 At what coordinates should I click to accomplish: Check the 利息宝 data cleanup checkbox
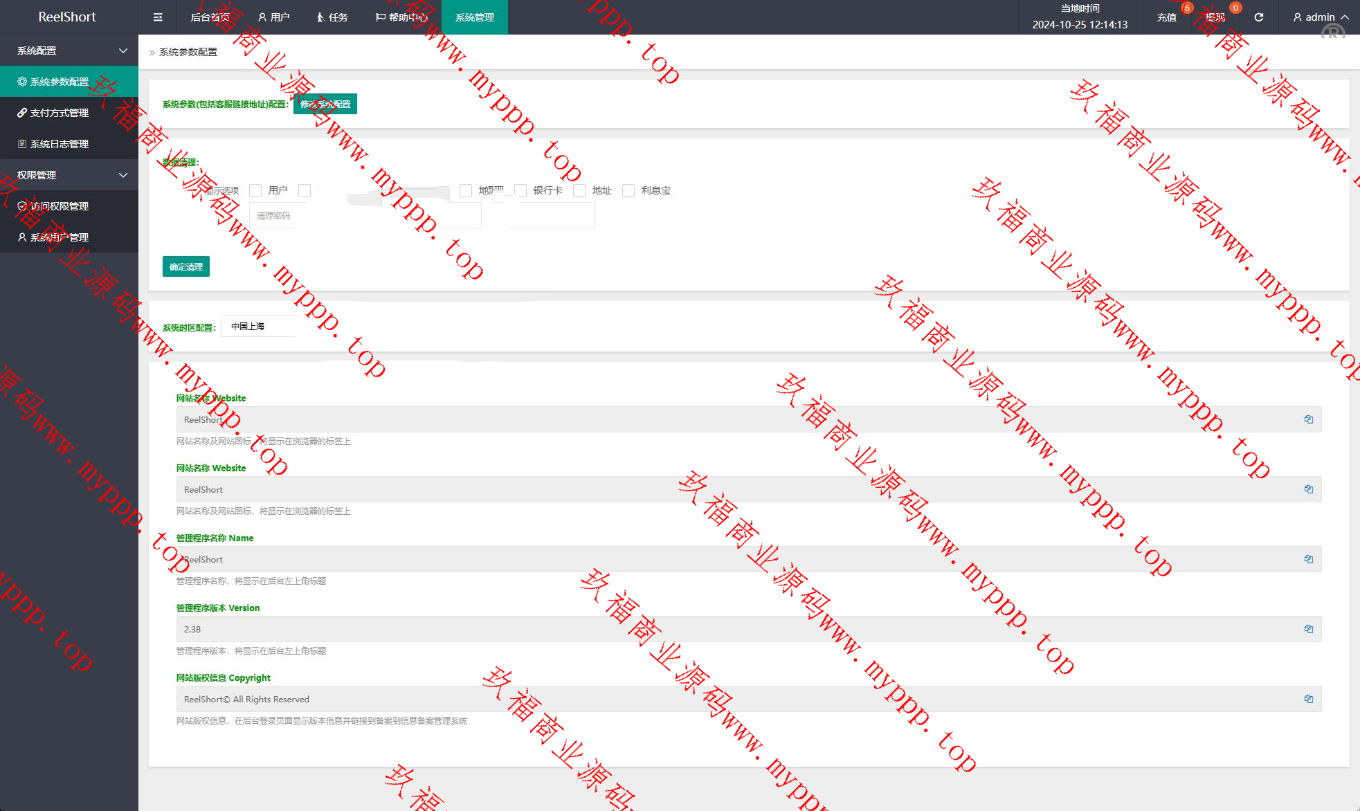[628, 190]
